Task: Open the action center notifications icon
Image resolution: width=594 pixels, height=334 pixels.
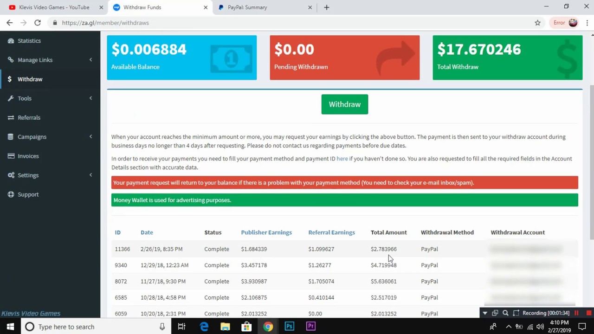Action: [x=582, y=327]
